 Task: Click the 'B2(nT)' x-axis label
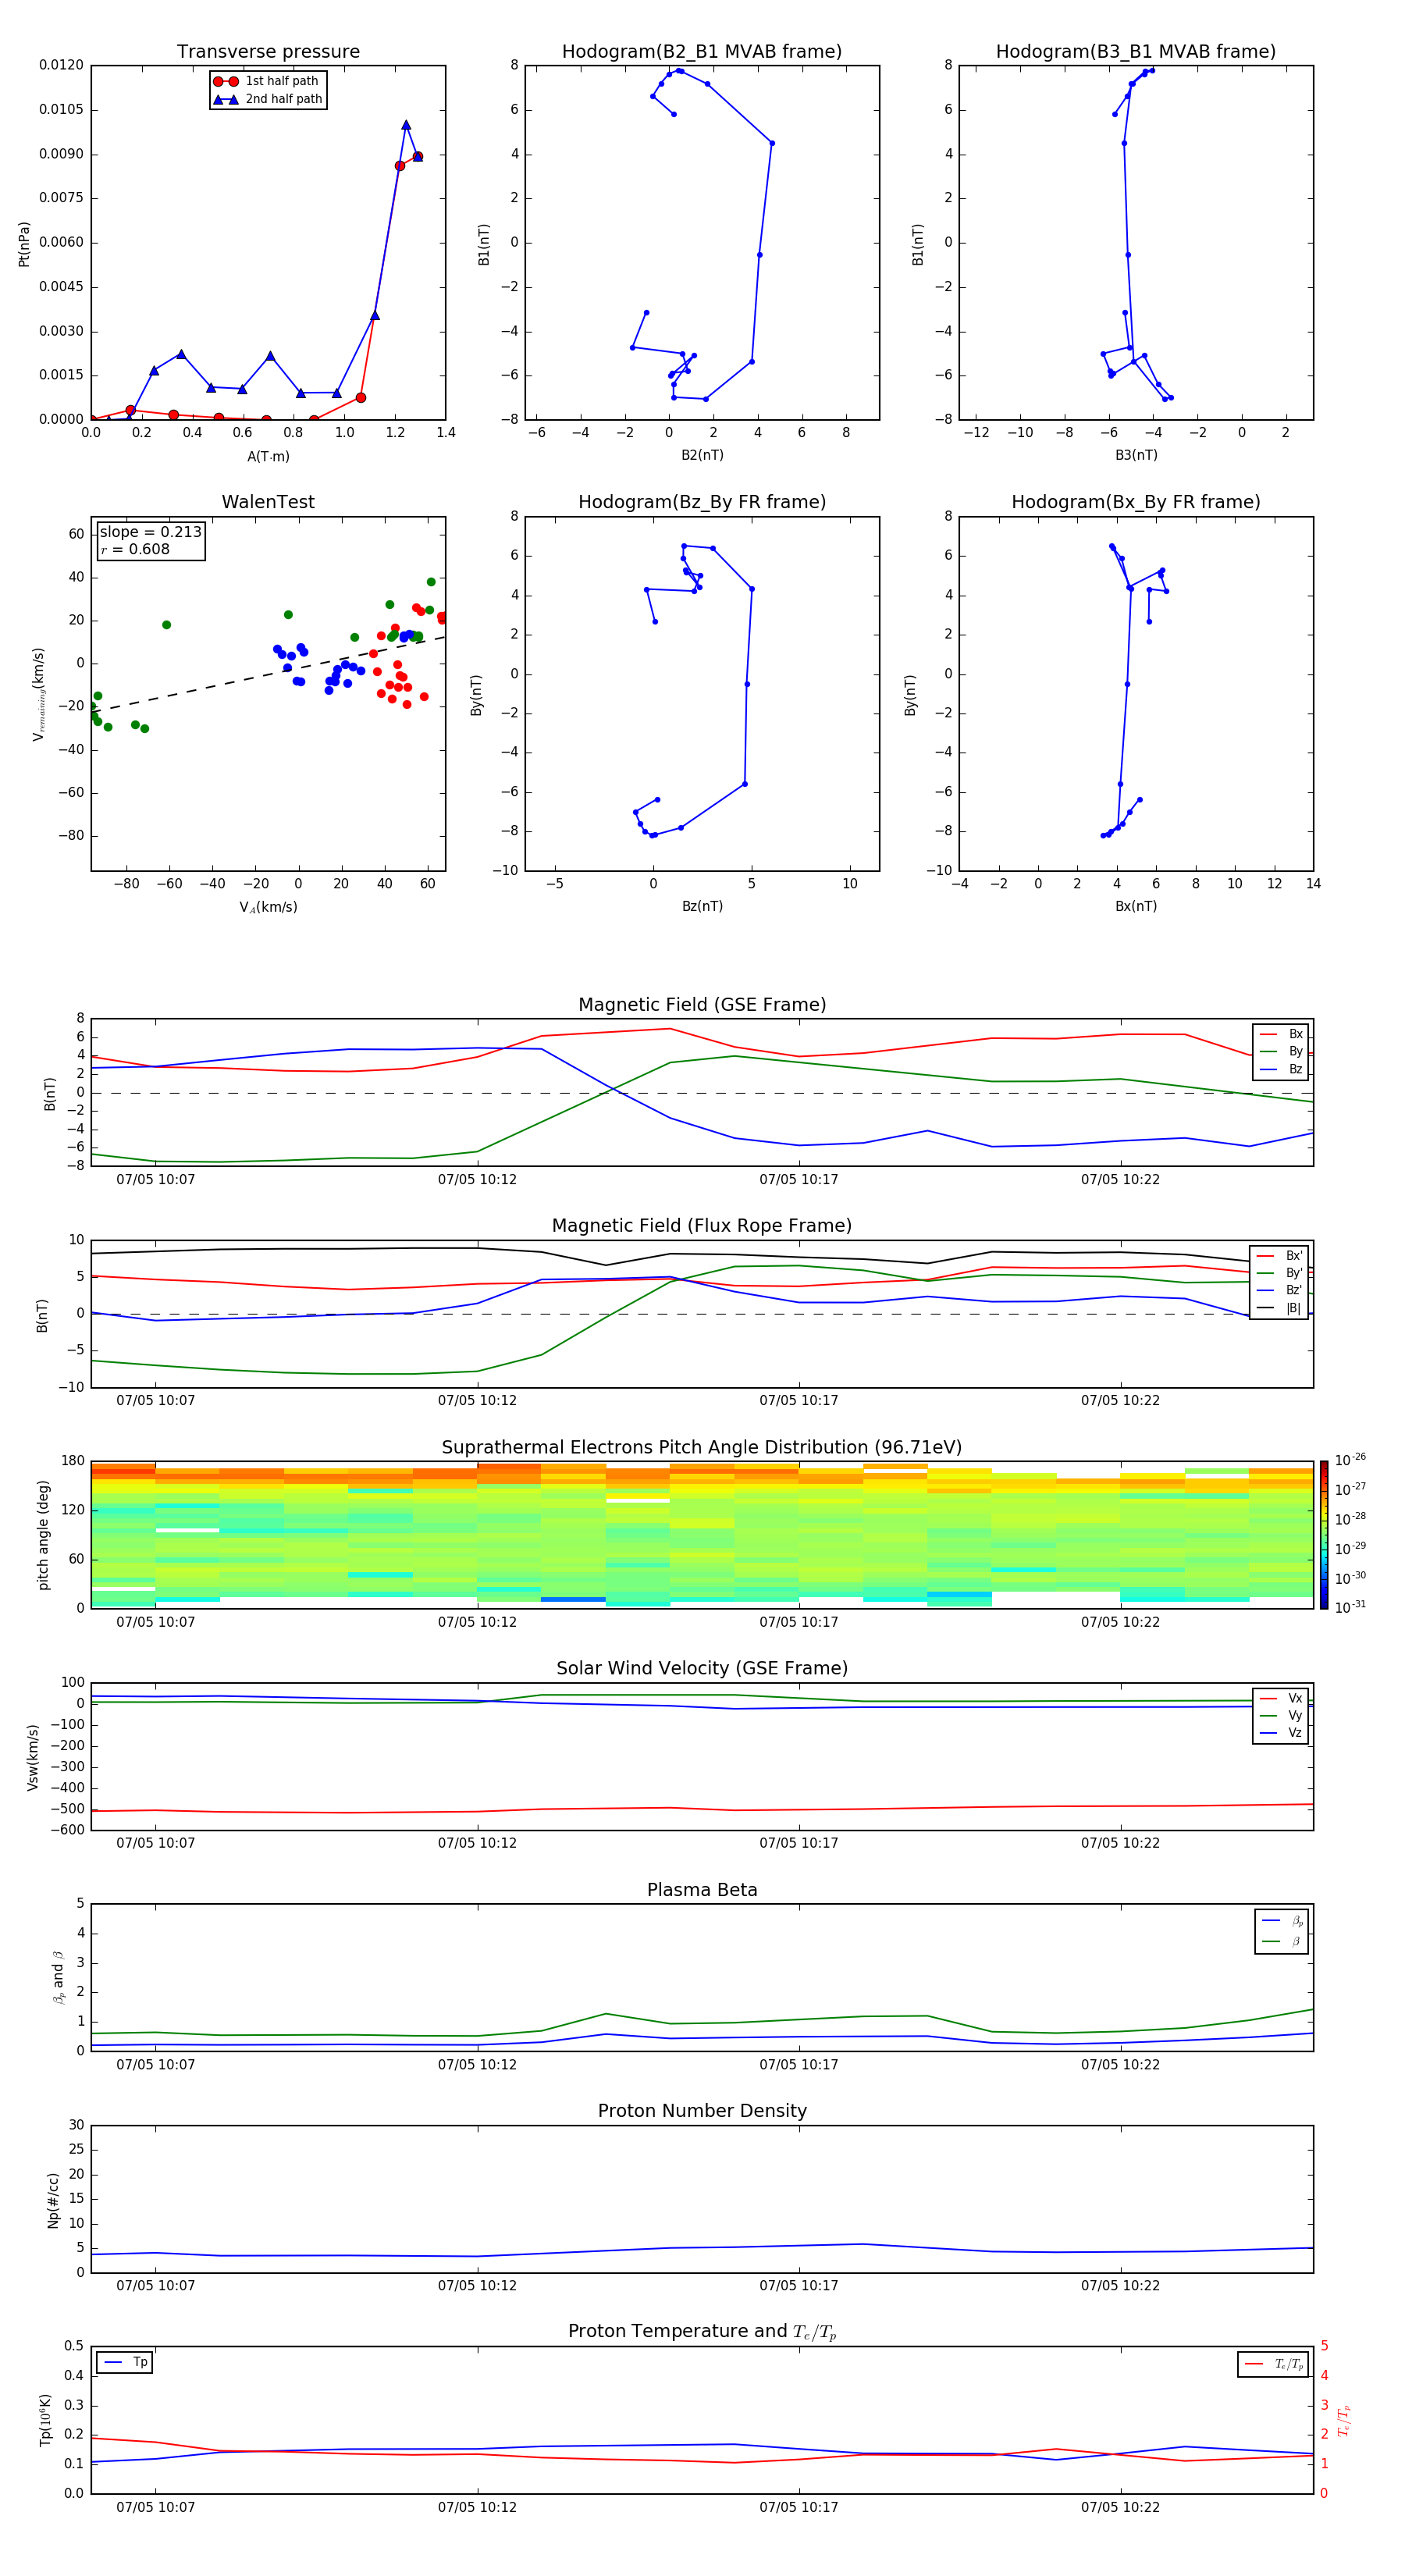click(x=702, y=455)
